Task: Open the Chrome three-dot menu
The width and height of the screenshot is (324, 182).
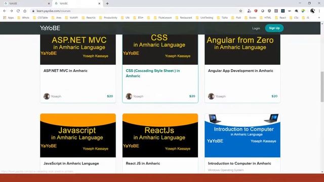Action: coord(319,11)
